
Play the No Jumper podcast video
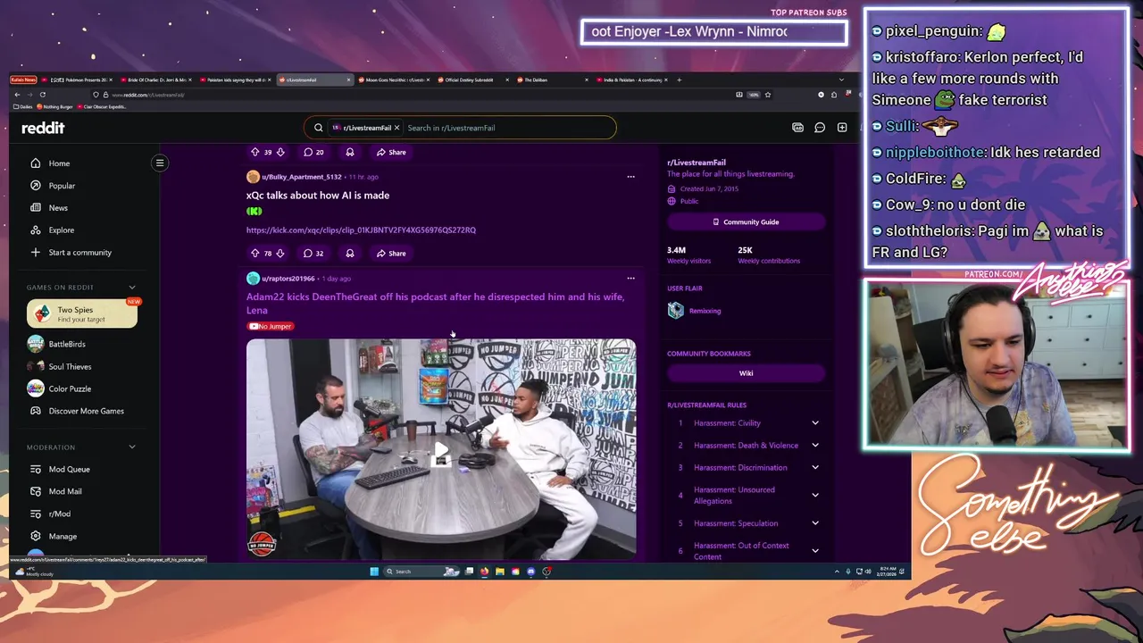(441, 449)
